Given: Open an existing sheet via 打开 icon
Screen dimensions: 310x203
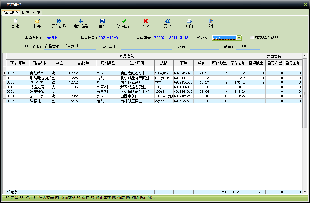Looking at the screenshot, I should (37, 21).
